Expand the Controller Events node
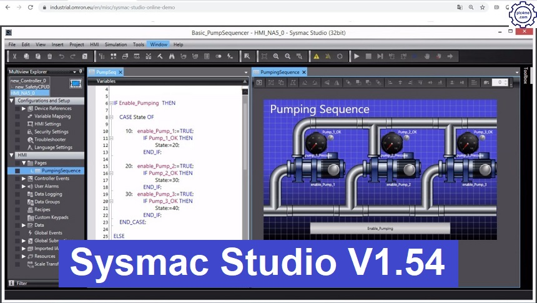Screen dimensions: 537x303 tap(24, 178)
